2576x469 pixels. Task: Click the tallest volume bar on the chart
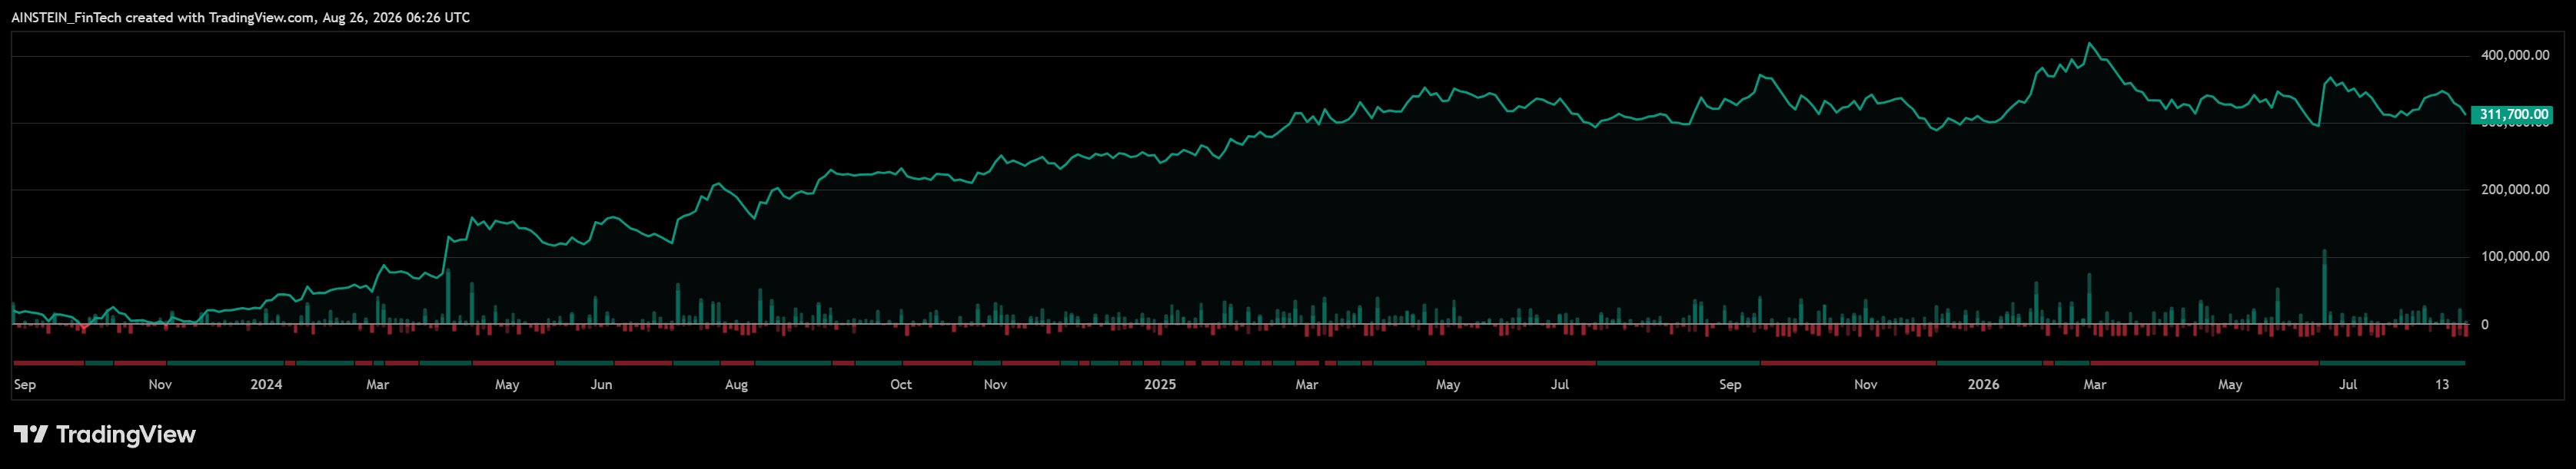(2325, 286)
